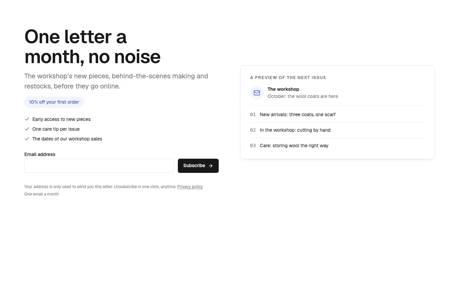459x287 pixels.
Task: Click checkmark beside workshop sales dates
Action: 27,139
